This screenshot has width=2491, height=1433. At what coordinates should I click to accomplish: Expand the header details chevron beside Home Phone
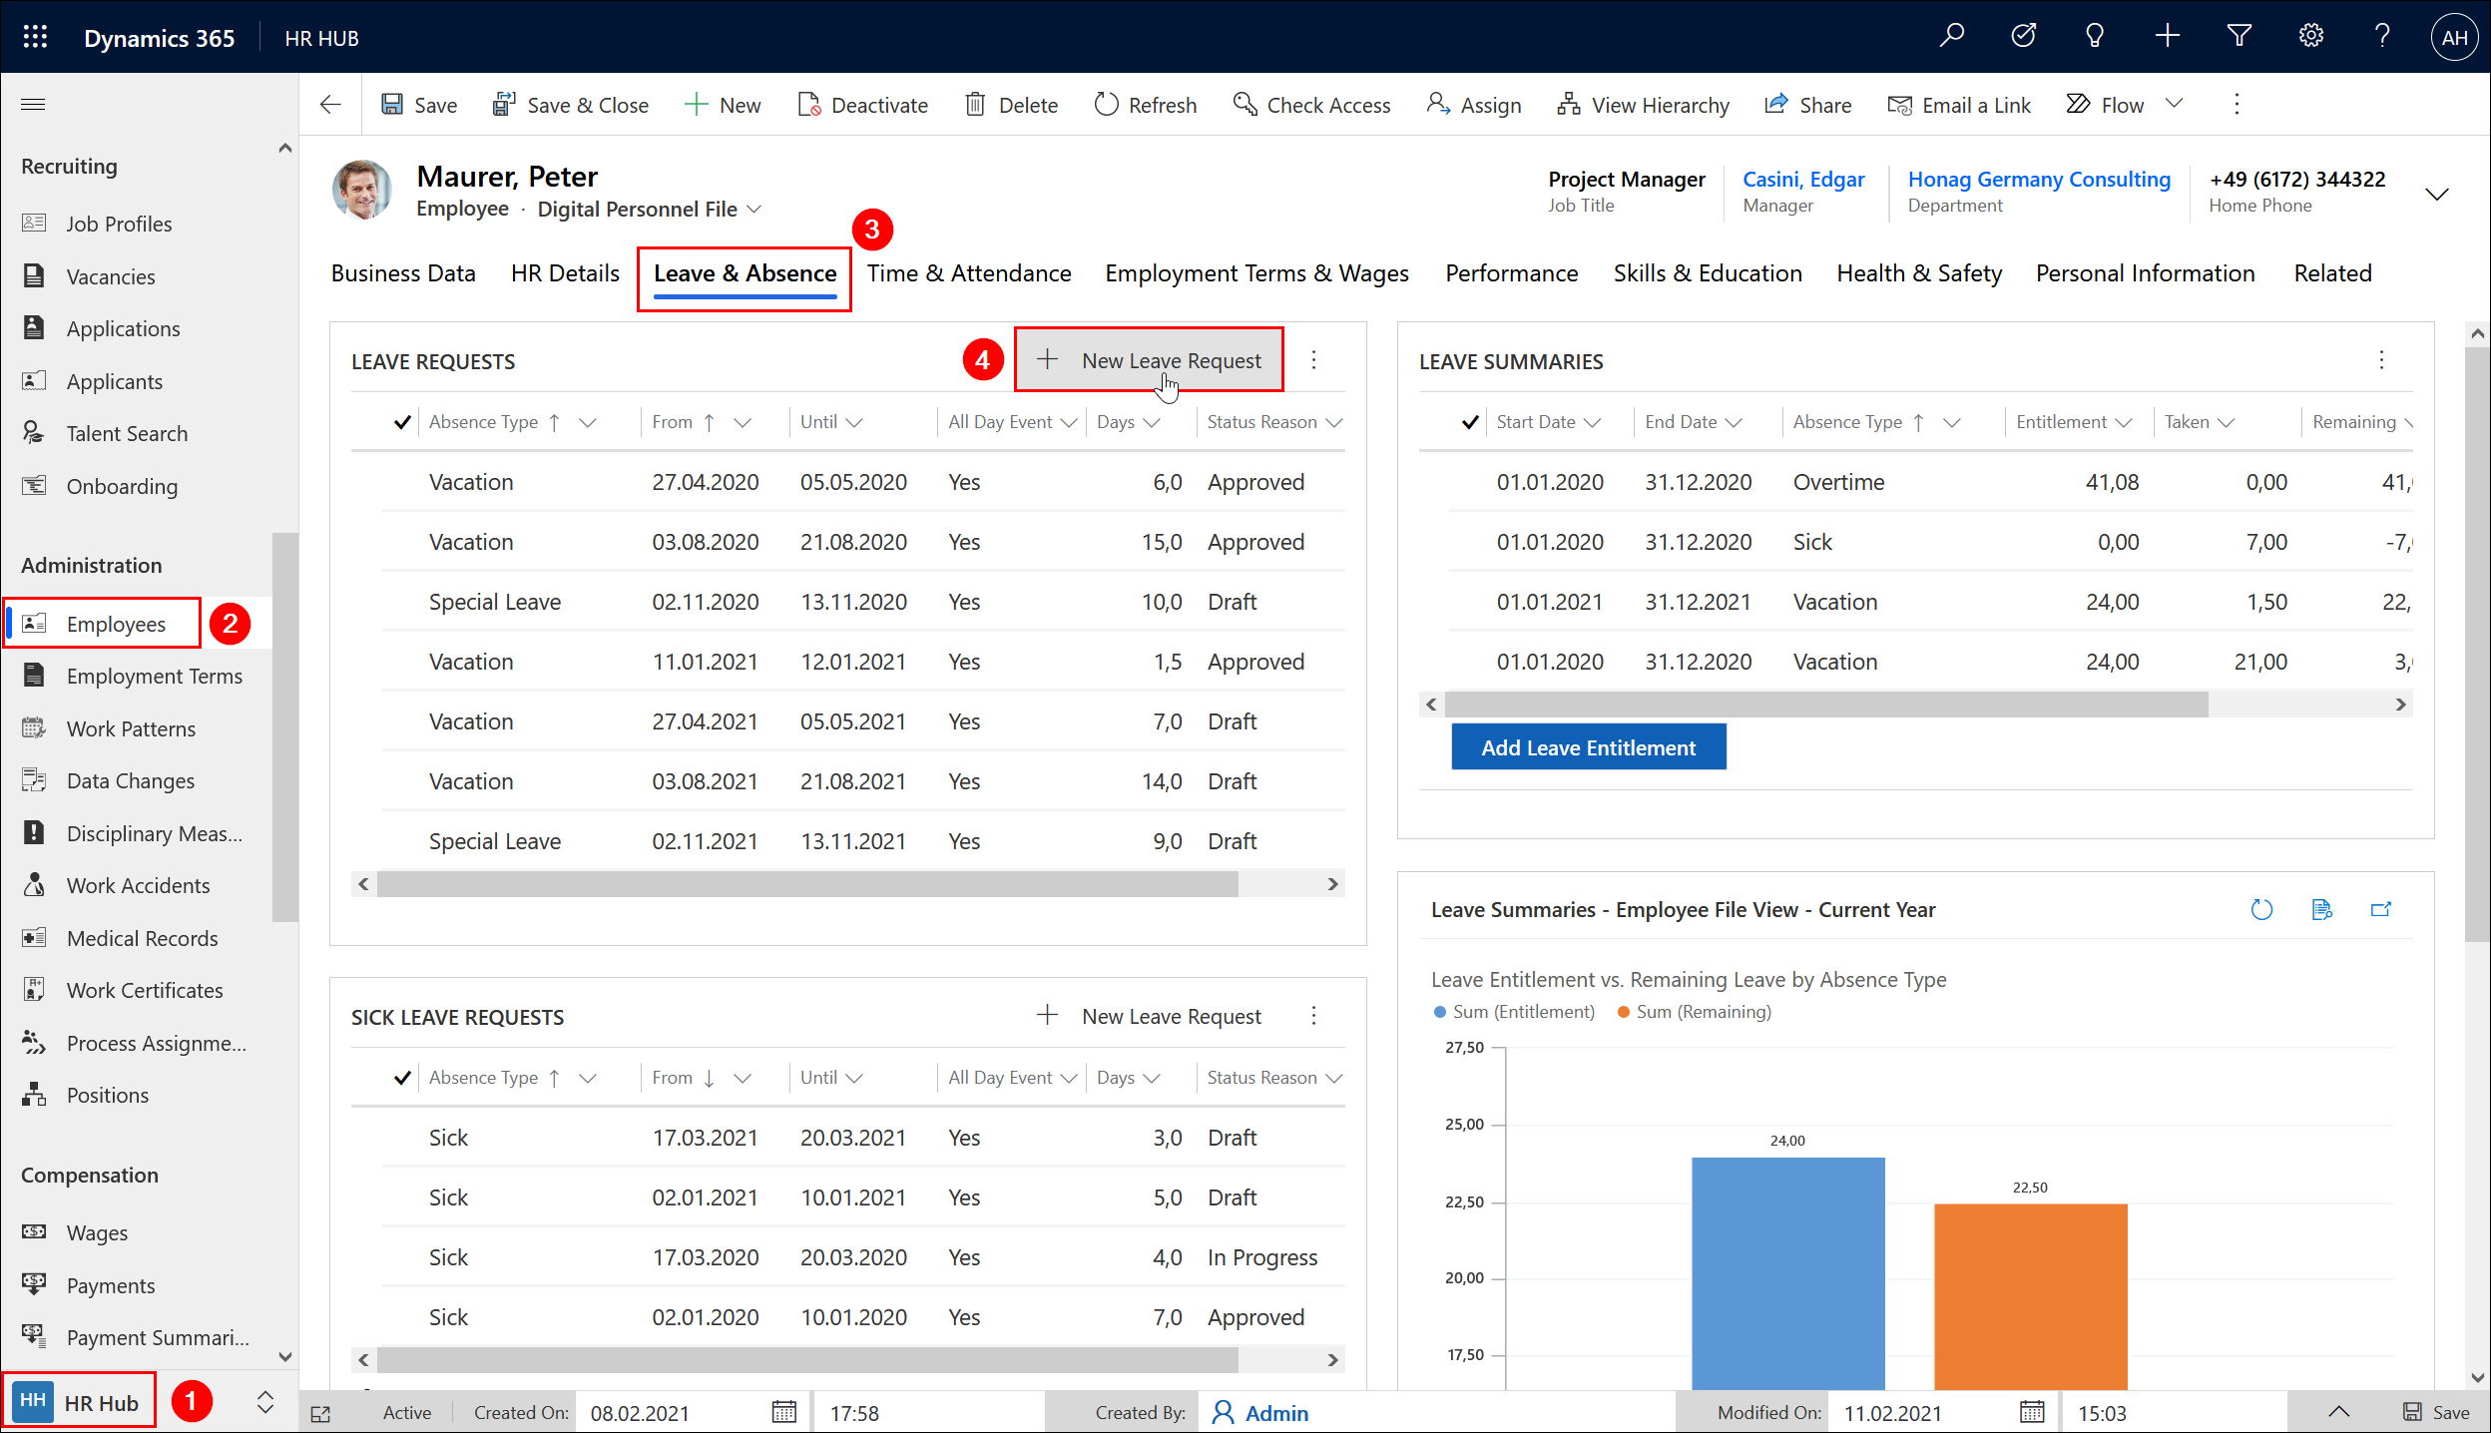pyautogui.click(x=2436, y=194)
